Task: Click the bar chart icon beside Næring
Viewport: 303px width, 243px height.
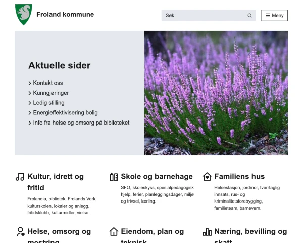Action: point(207,232)
